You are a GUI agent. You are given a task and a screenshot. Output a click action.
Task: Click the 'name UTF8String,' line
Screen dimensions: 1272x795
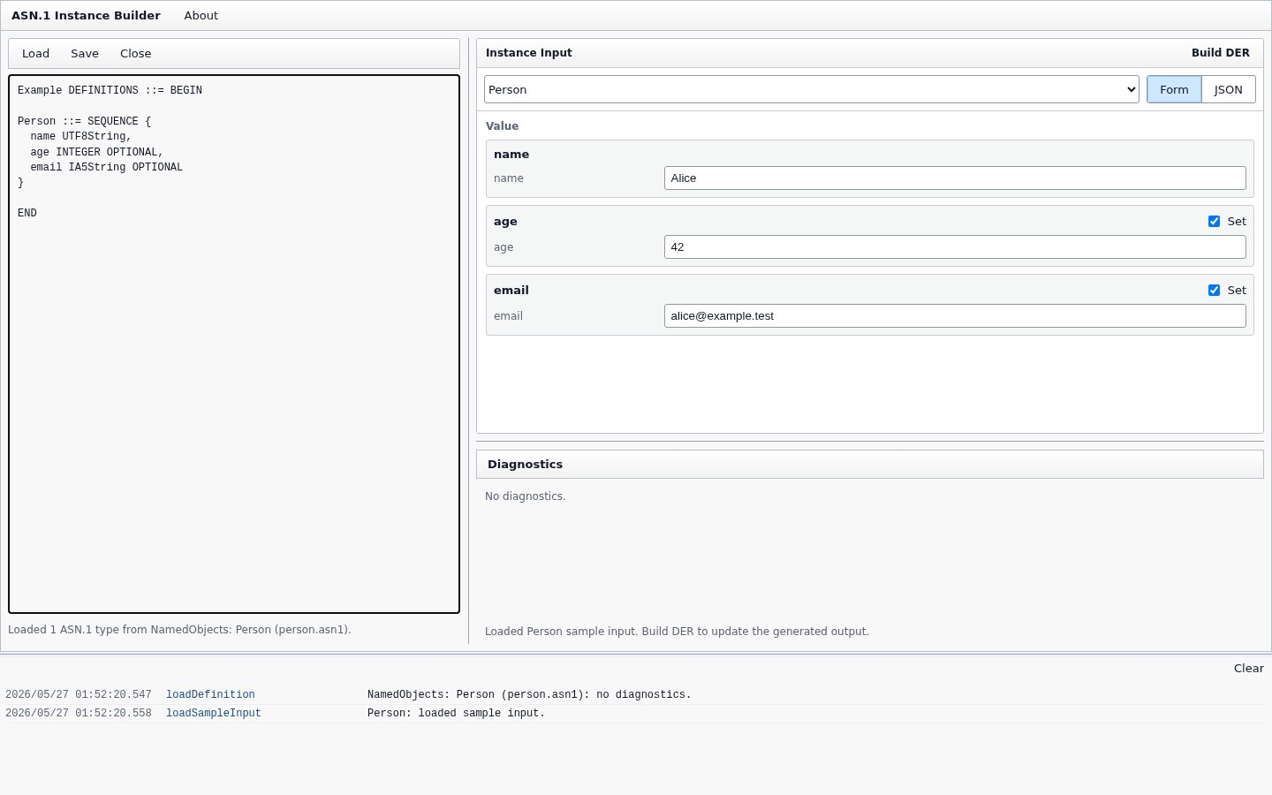click(x=80, y=137)
